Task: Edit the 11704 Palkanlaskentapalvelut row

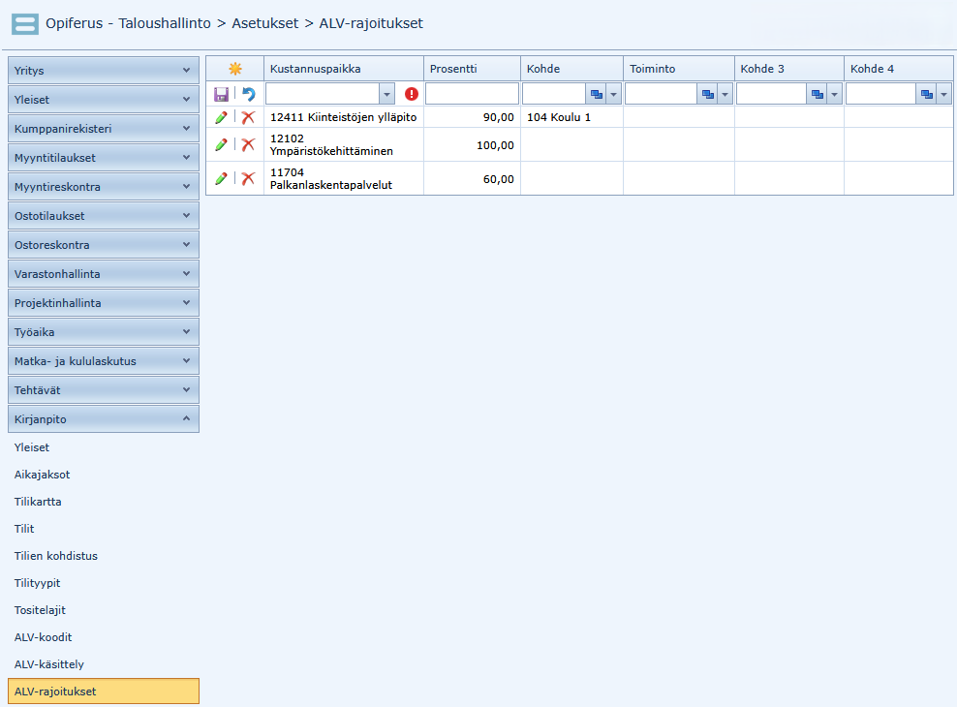Action: (x=221, y=178)
